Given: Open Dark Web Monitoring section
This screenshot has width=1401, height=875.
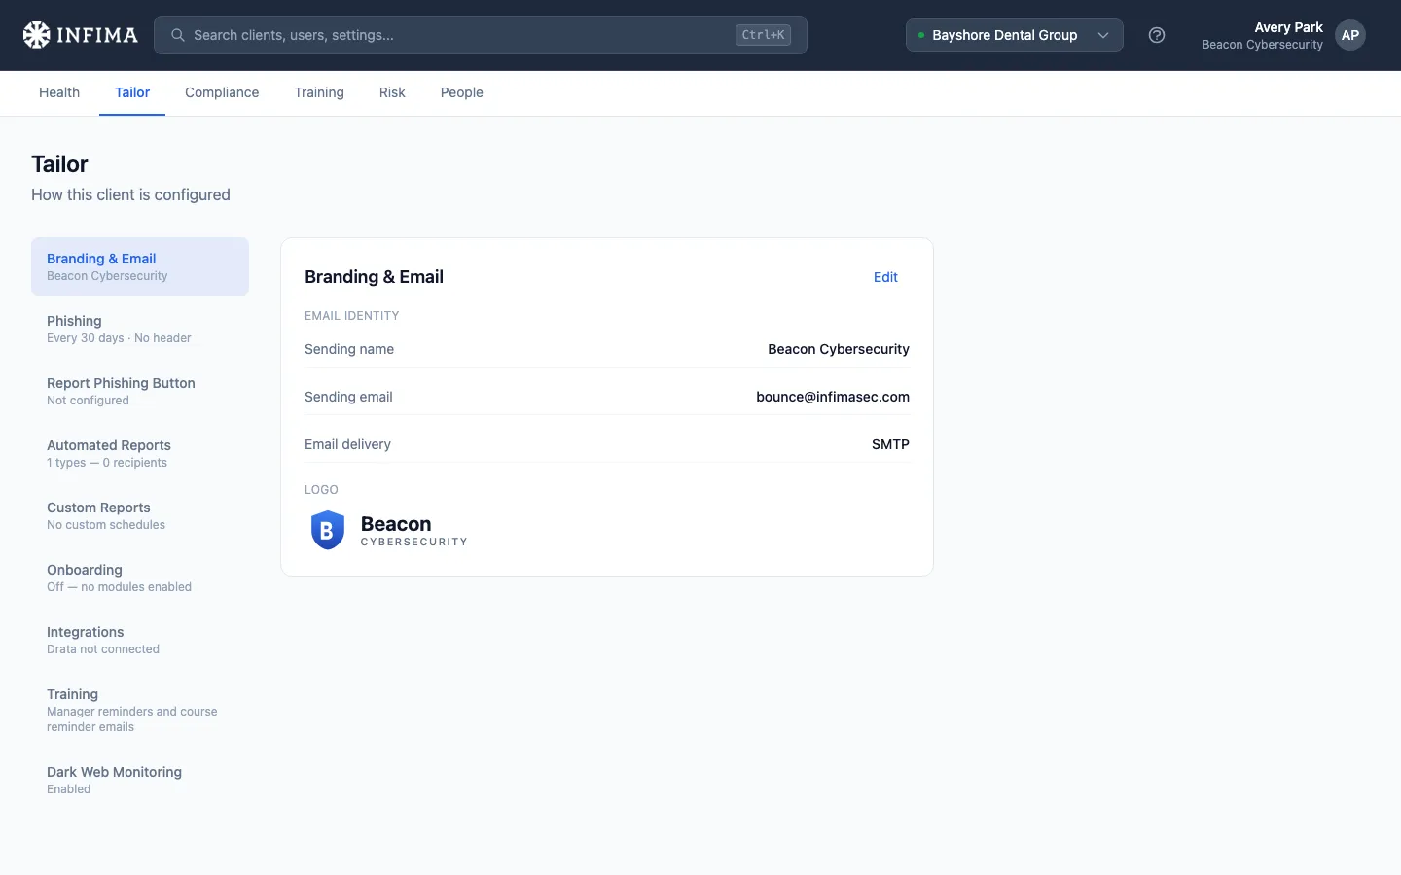Looking at the screenshot, I should [x=140, y=780].
